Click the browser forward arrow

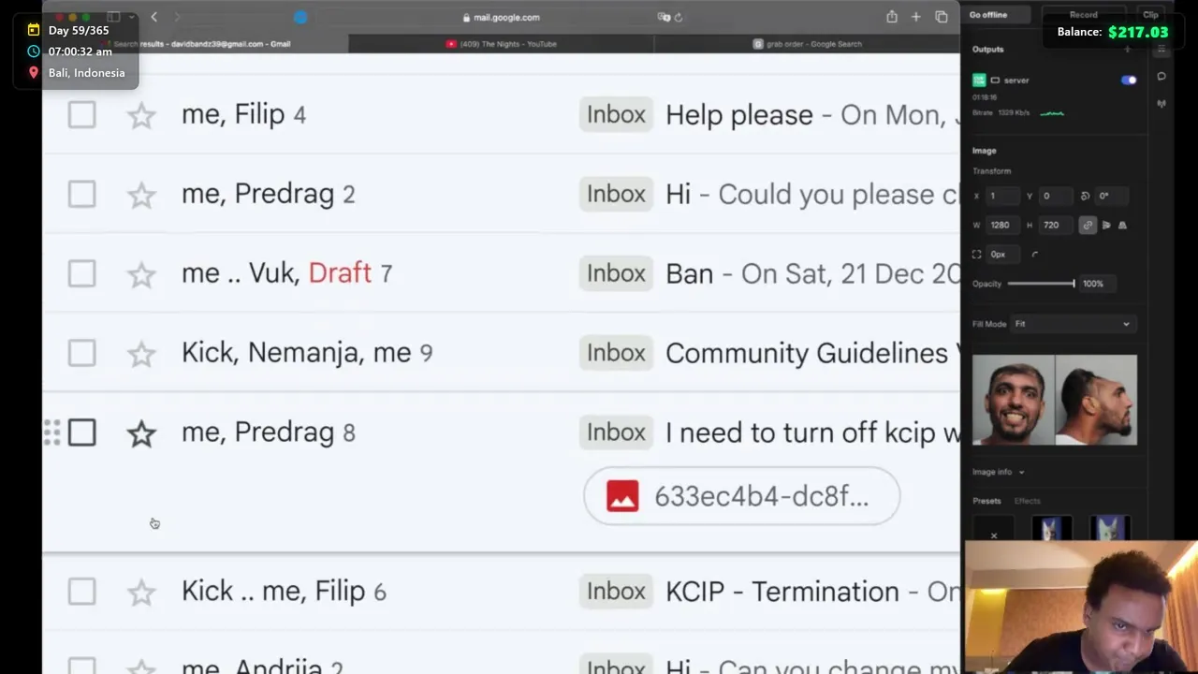[x=177, y=17]
